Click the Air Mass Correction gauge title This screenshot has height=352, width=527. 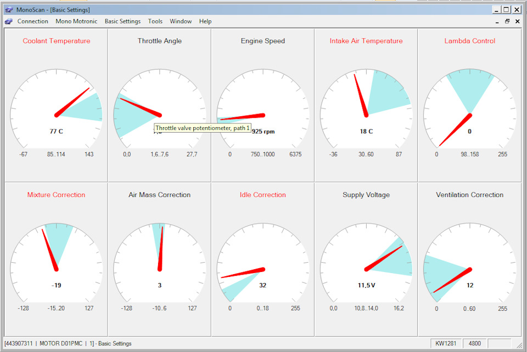160,195
